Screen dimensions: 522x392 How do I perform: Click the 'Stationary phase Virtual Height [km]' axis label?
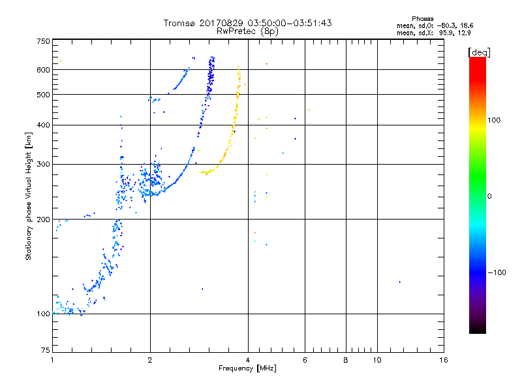click(29, 197)
